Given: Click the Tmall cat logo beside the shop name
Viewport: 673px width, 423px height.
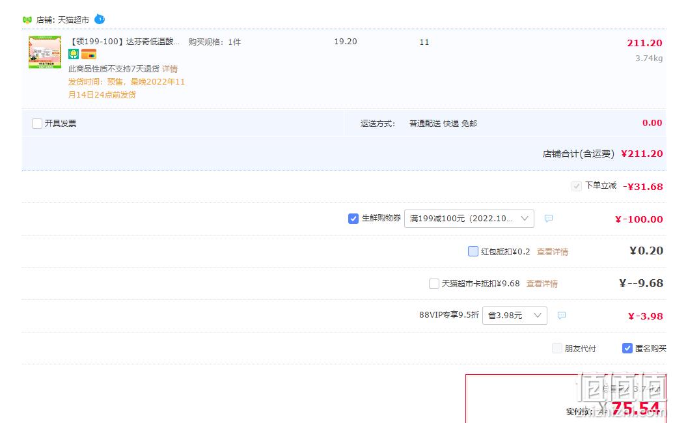Looking at the screenshot, I should click(27, 20).
